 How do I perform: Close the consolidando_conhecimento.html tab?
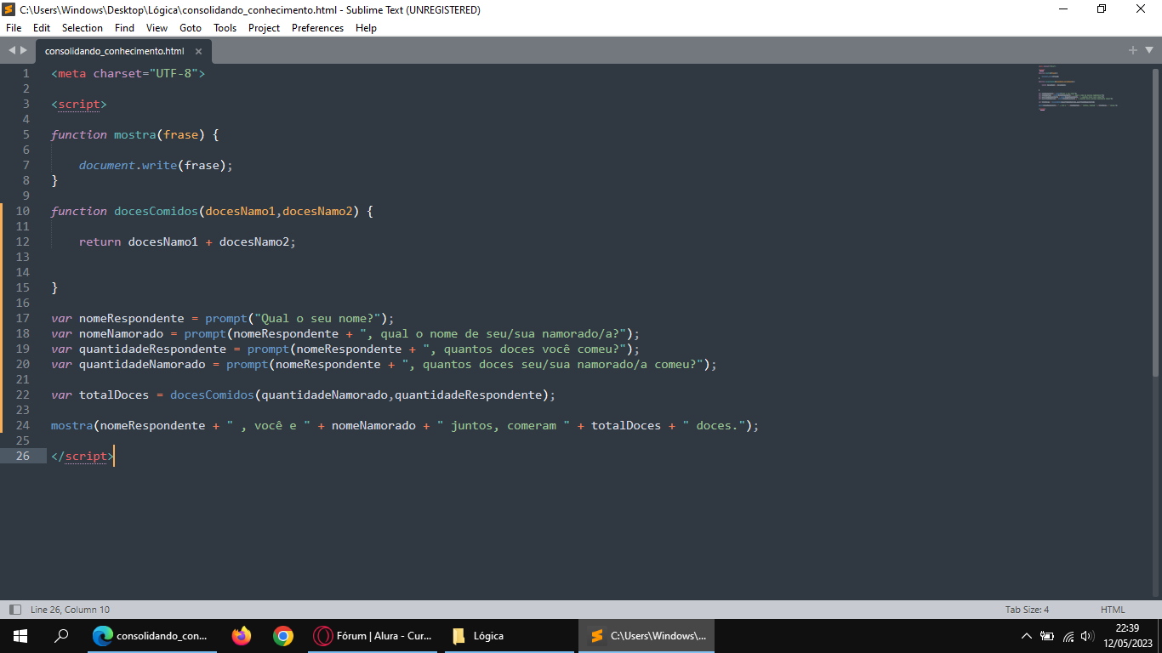click(x=198, y=51)
